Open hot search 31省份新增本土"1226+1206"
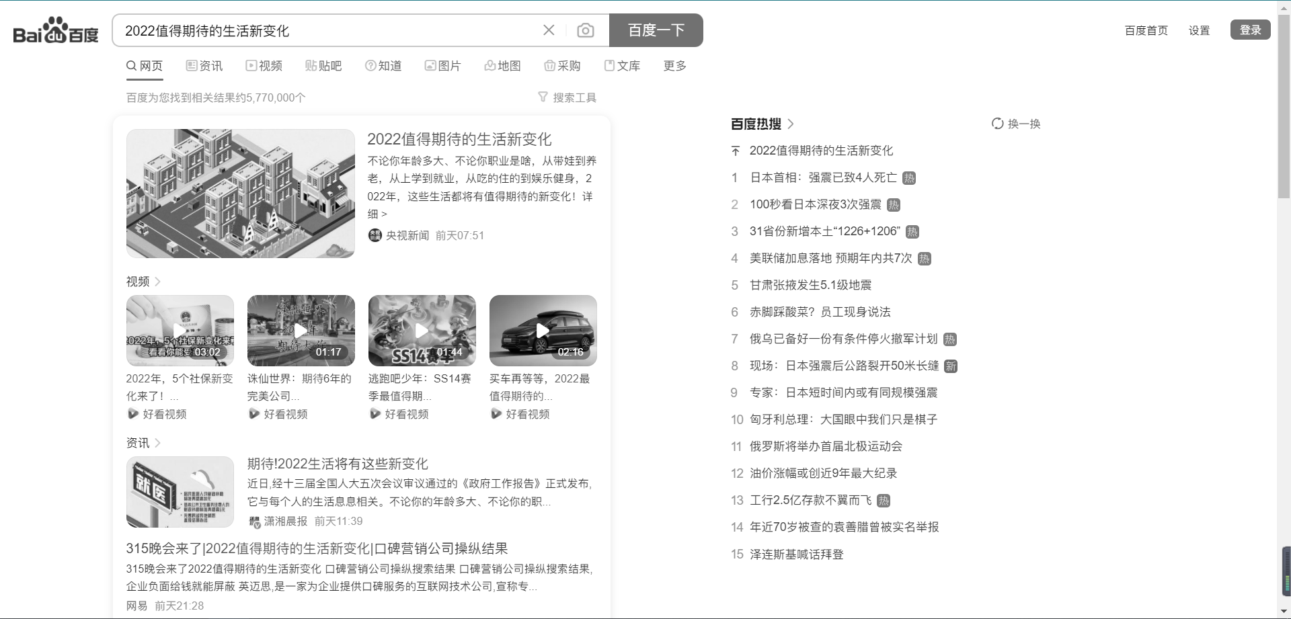1291x619 pixels. tap(825, 231)
